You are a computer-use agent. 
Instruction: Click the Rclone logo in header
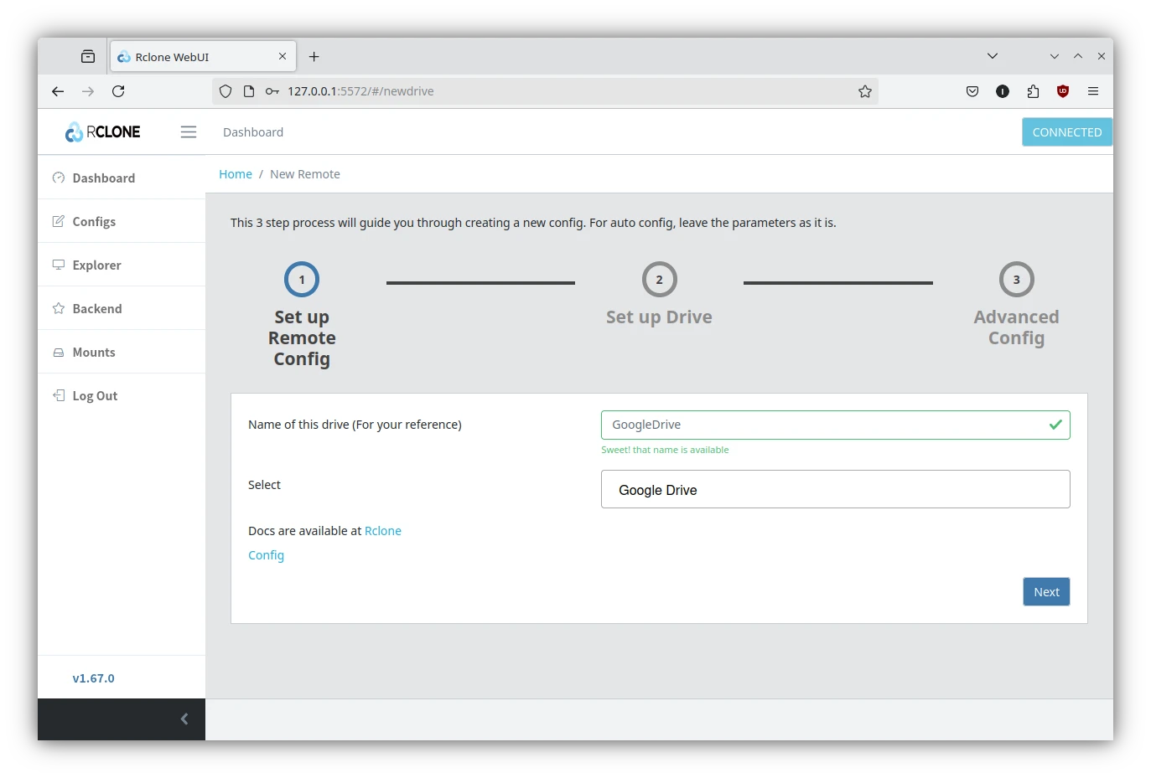coord(103,132)
